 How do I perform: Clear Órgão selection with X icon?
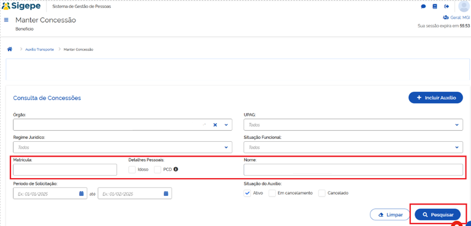click(215, 125)
